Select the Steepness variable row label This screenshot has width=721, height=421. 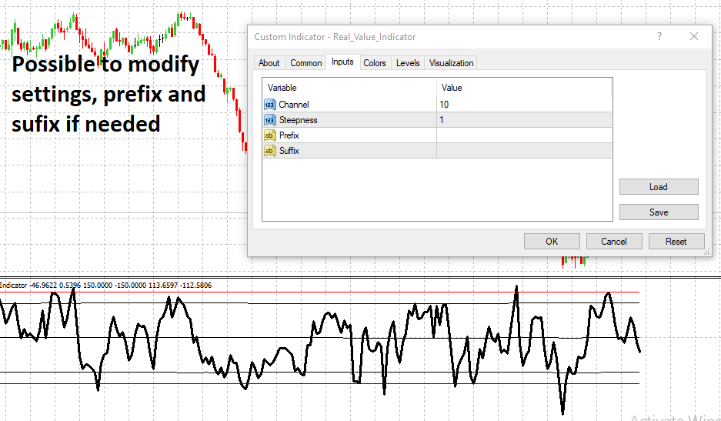pyautogui.click(x=298, y=120)
